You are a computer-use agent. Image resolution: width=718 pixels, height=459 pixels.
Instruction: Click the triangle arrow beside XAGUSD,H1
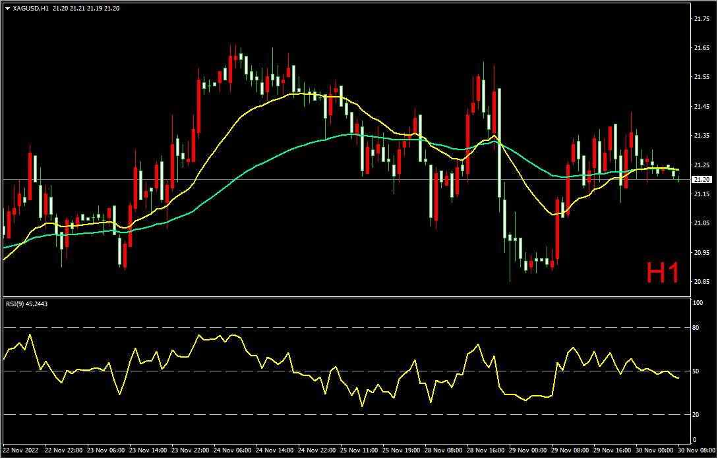click(8, 8)
